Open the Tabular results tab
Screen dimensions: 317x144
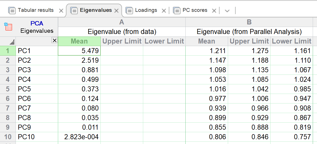point(36,10)
